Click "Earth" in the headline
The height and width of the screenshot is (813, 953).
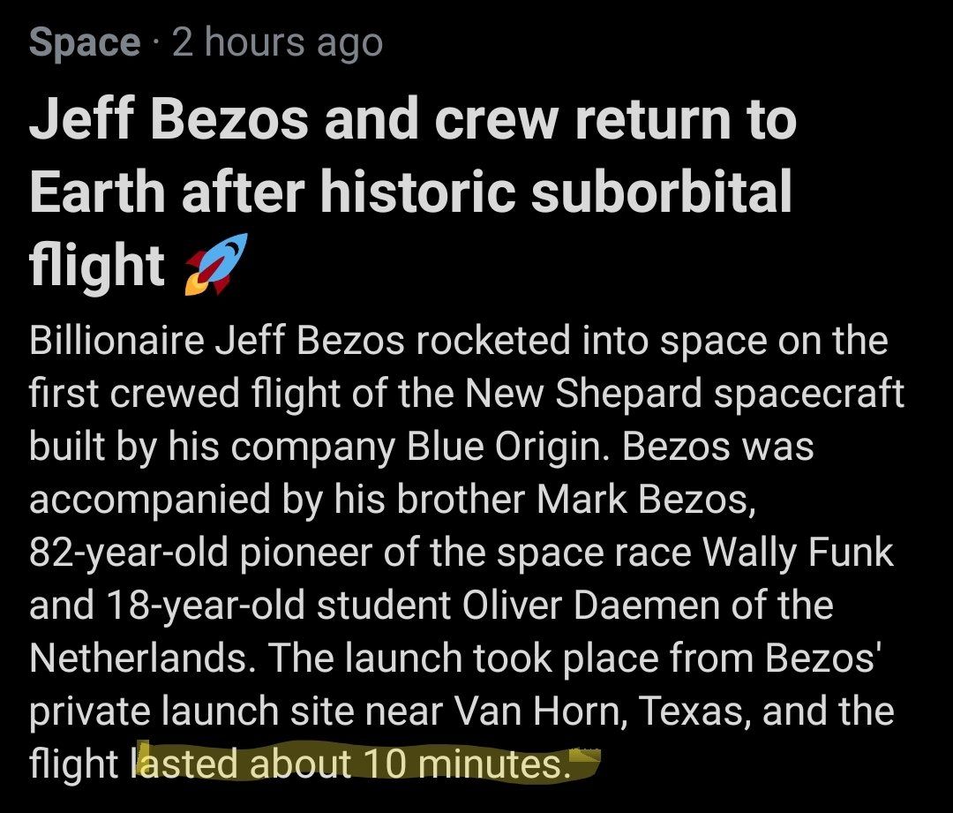pos(97,192)
